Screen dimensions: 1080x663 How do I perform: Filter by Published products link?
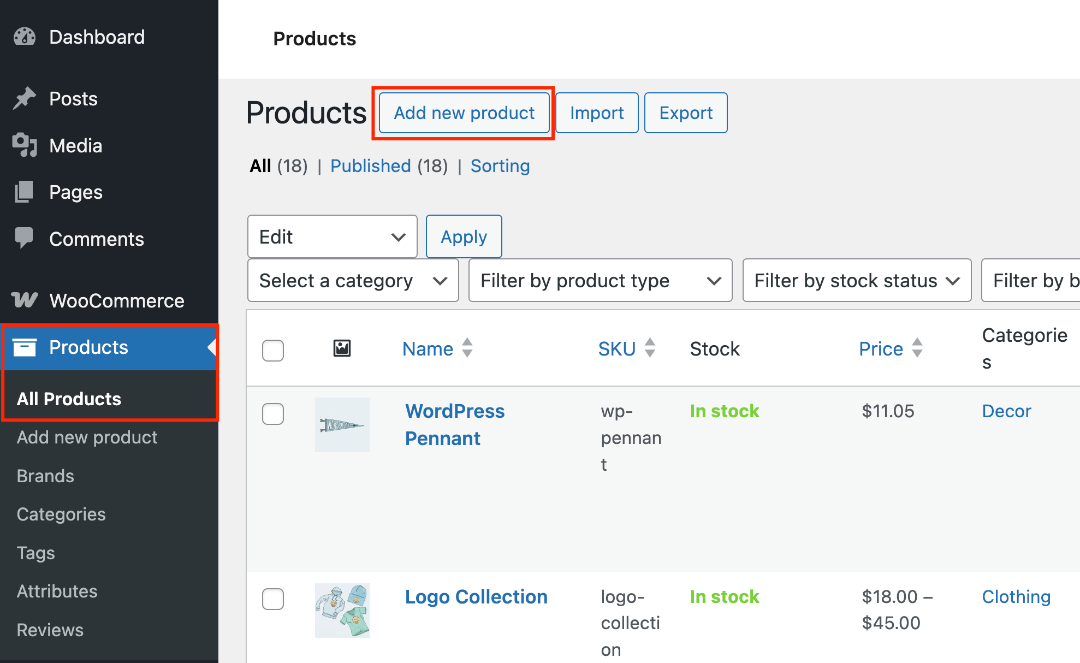[x=371, y=166]
